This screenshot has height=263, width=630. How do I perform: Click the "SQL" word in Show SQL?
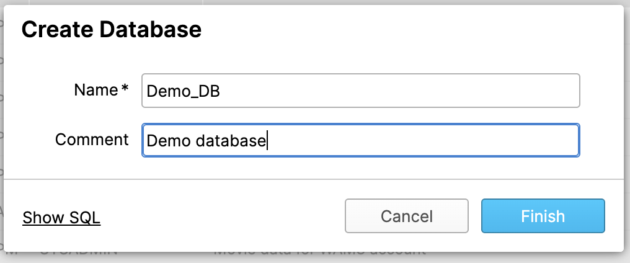[85, 218]
